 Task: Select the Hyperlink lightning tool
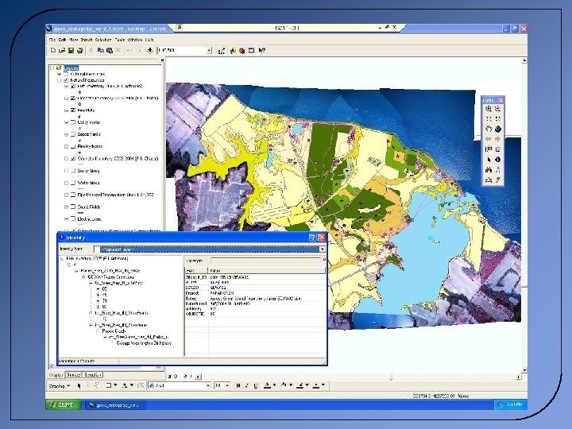[x=497, y=180]
